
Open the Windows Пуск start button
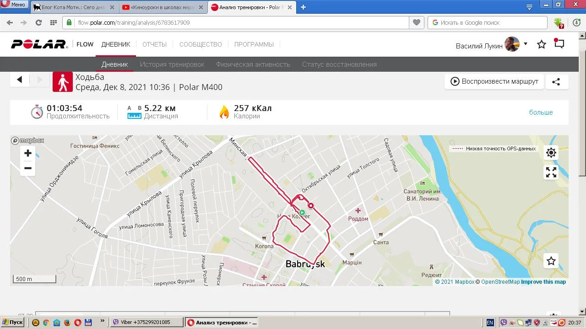[12, 322]
